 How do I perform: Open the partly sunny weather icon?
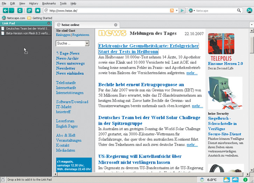(226, 180)
